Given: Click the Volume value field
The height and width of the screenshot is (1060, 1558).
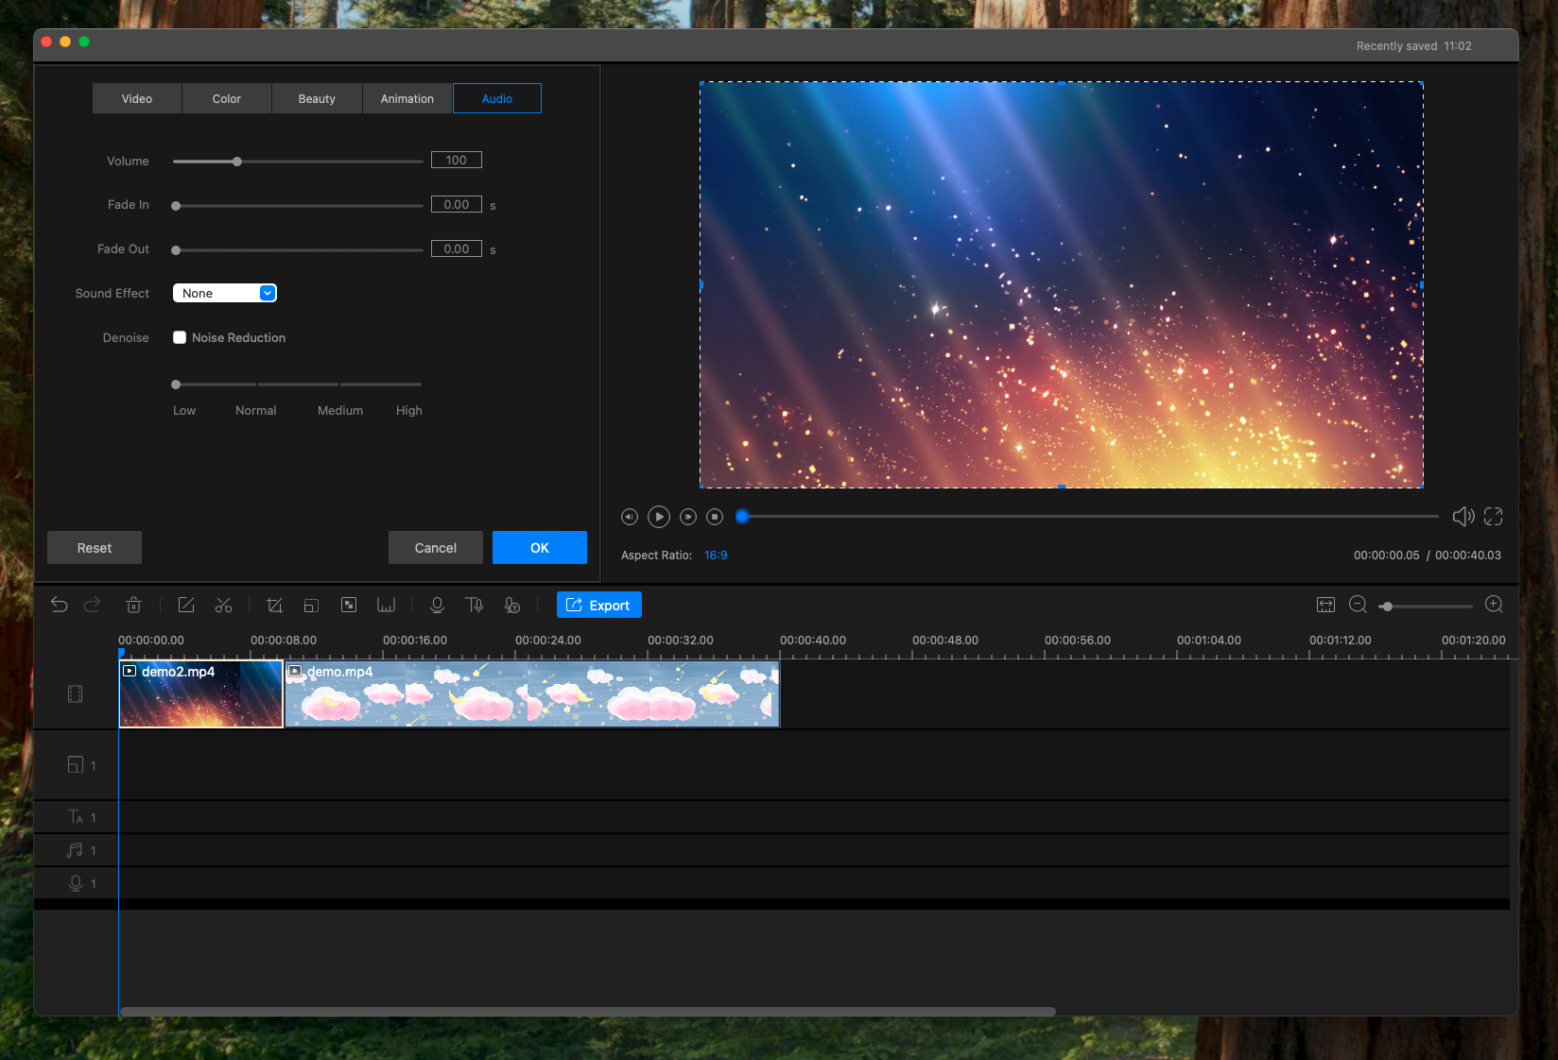Looking at the screenshot, I should coord(457,160).
